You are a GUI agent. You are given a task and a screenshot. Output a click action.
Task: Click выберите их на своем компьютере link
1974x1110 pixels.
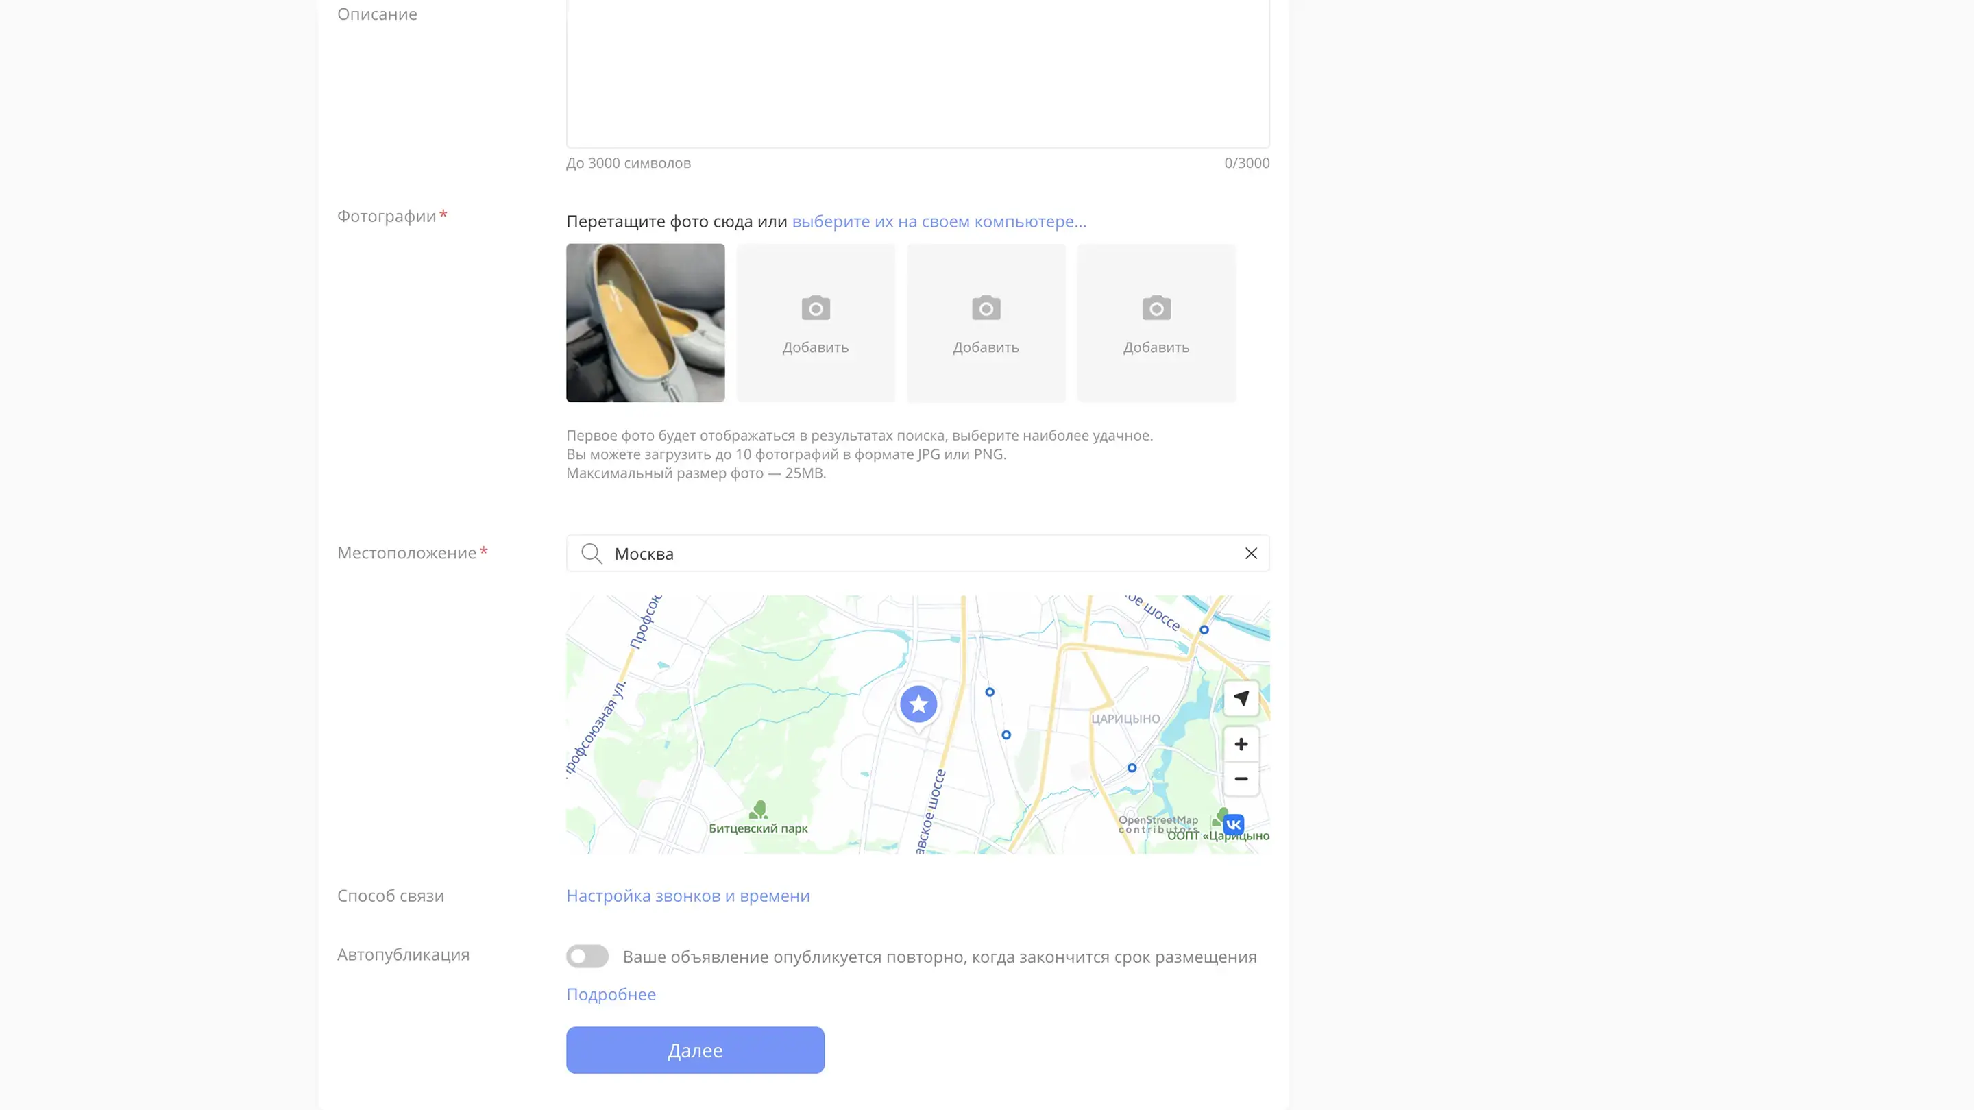(x=939, y=221)
